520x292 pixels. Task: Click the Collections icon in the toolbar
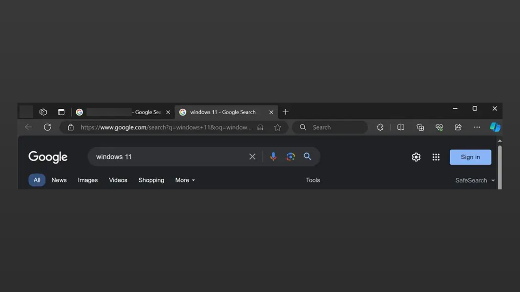[420, 127]
